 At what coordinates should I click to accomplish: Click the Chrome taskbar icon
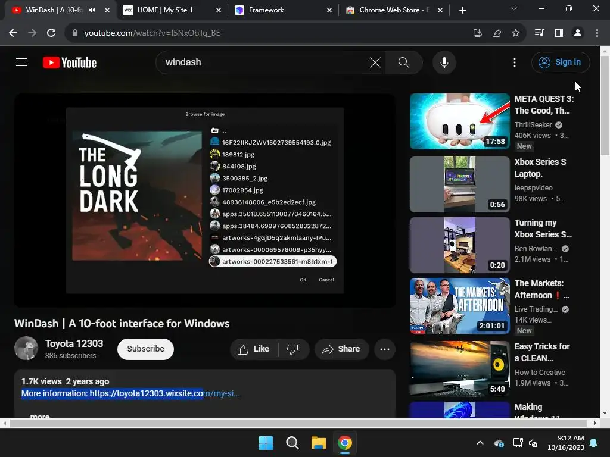[345, 443]
